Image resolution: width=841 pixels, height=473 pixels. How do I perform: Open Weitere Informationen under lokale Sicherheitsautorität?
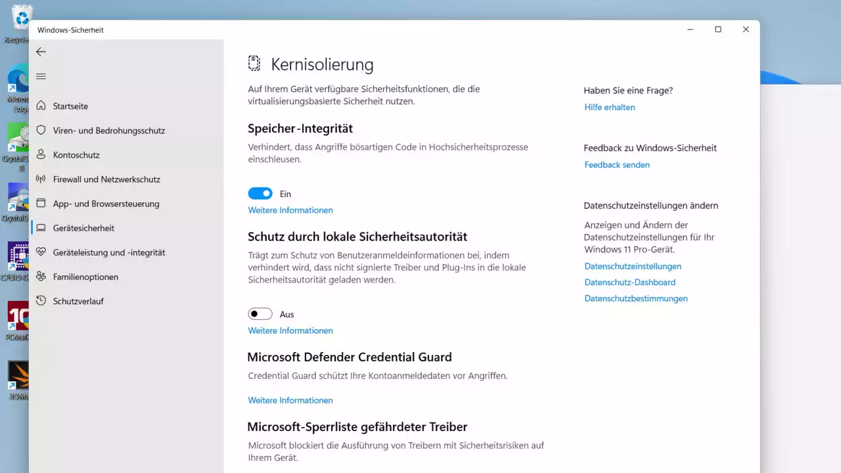tap(290, 330)
